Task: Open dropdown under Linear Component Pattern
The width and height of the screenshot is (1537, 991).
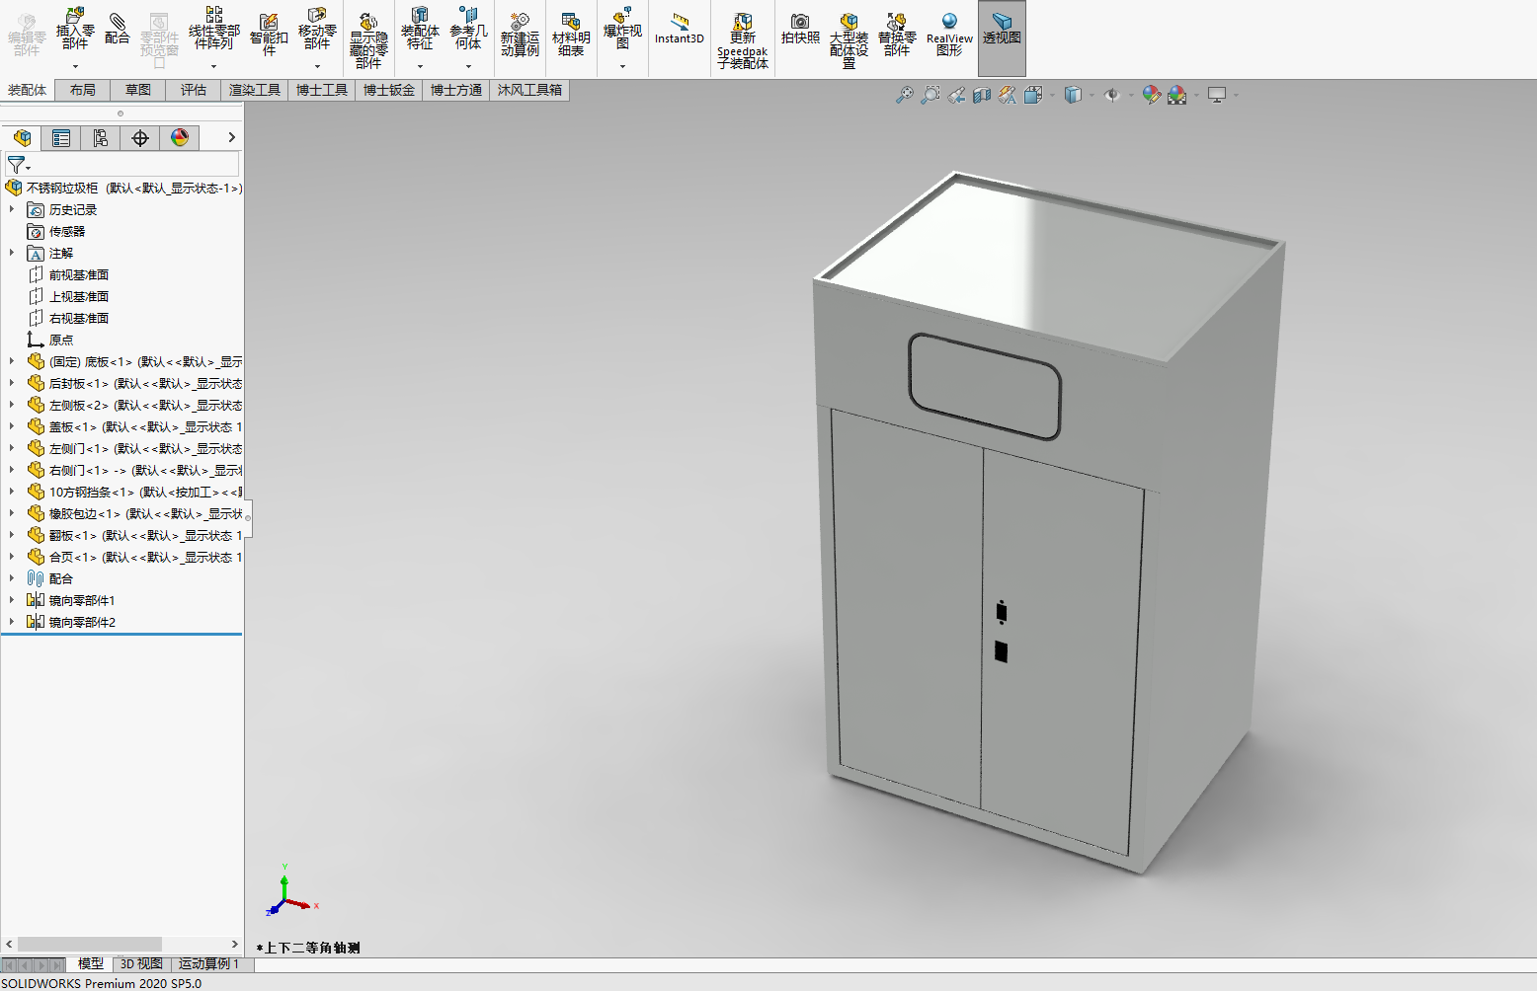Action: [x=214, y=67]
